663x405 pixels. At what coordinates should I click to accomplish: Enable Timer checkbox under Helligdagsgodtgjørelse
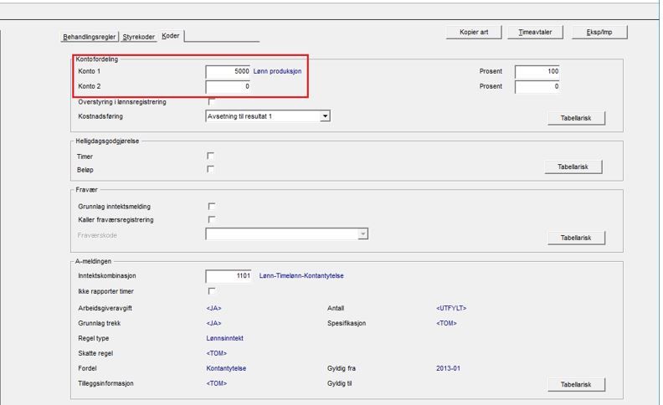click(x=211, y=156)
